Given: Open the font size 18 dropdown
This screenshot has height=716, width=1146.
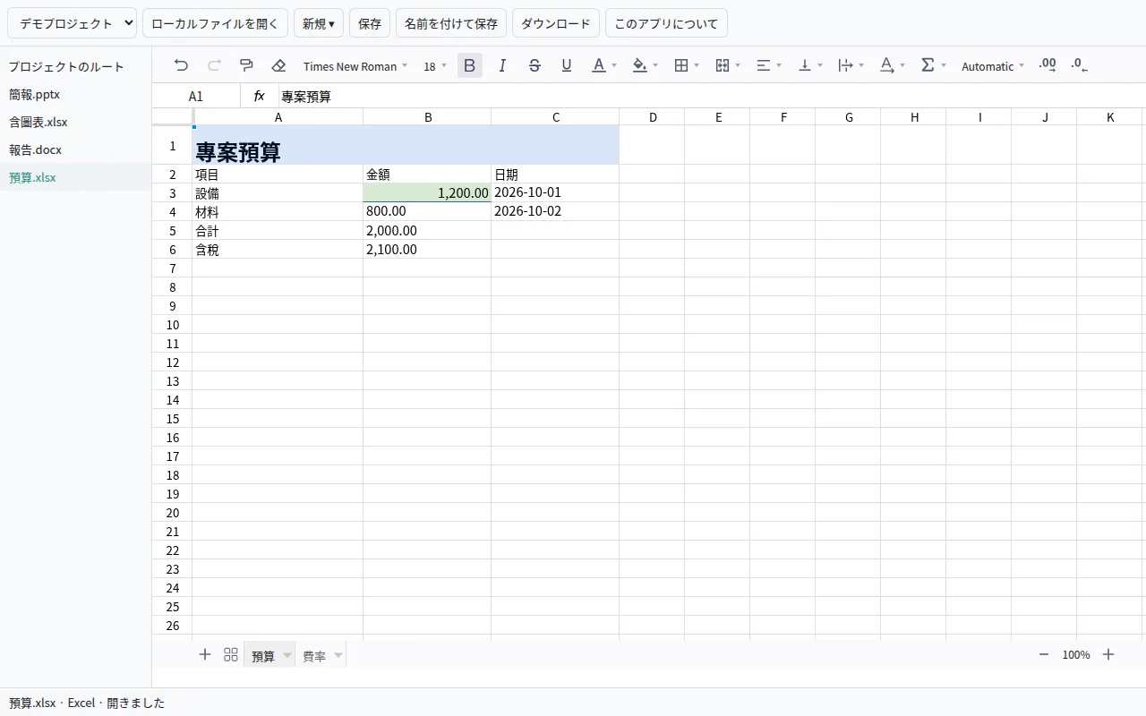Looking at the screenshot, I should 435,66.
